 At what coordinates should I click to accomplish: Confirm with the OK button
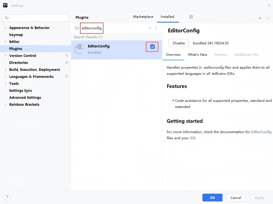(212, 198)
